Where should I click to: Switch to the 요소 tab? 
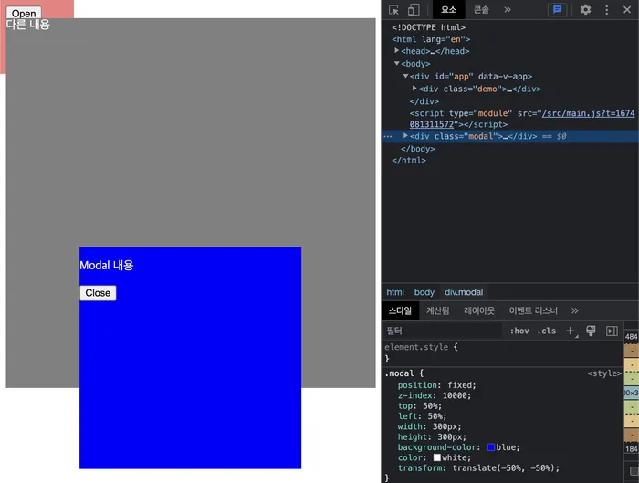(x=449, y=10)
